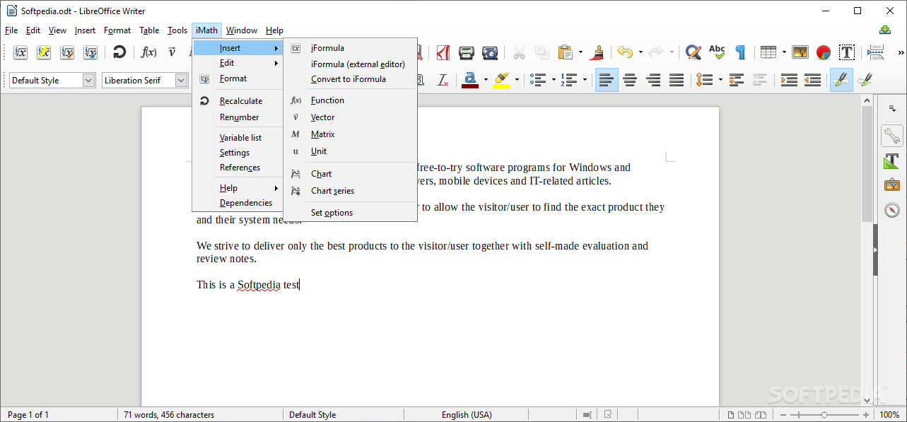Open the Table menu
The width and height of the screenshot is (907, 422).
149,30
